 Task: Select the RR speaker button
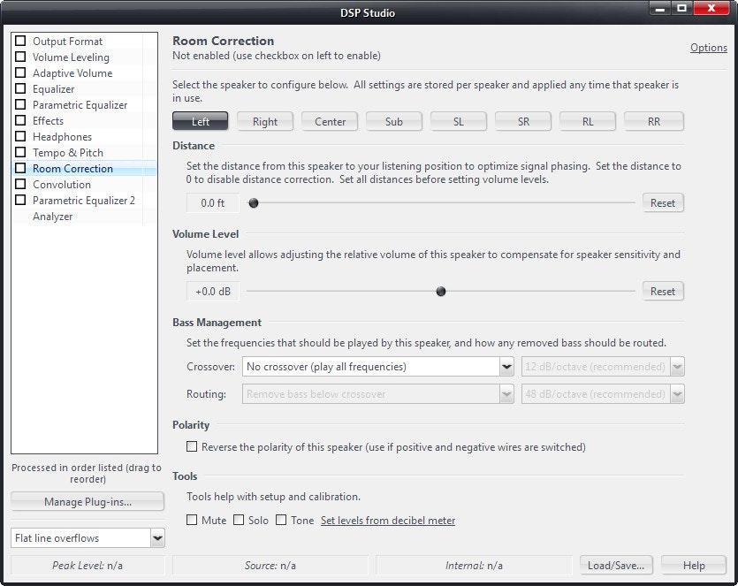click(653, 122)
